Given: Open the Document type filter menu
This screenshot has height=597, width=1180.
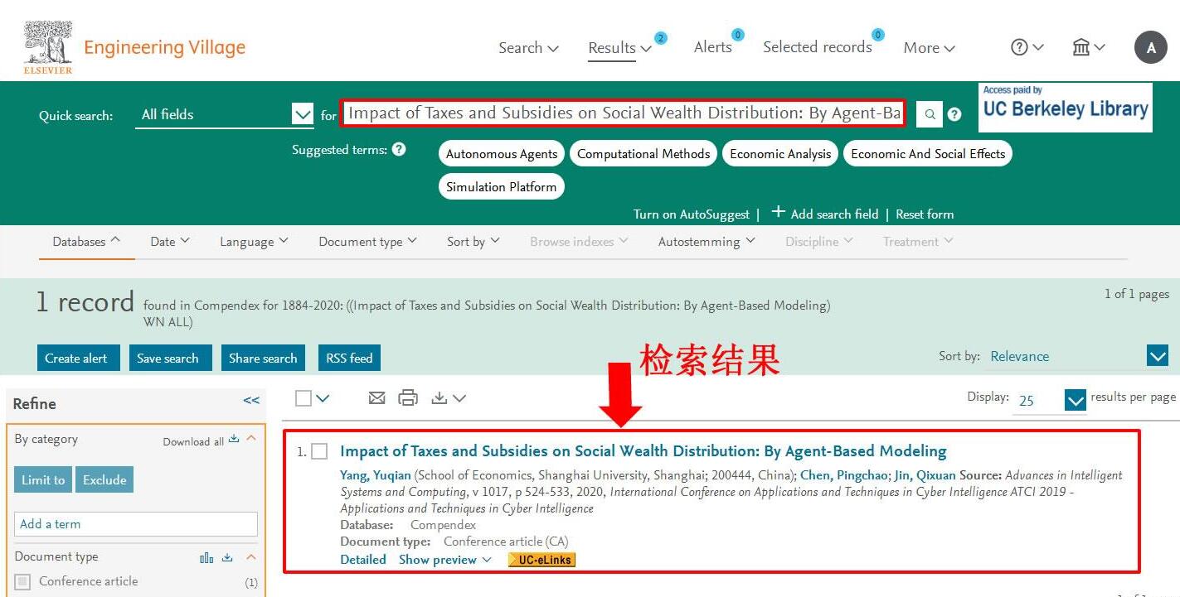Looking at the screenshot, I should (x=368, y=242).
